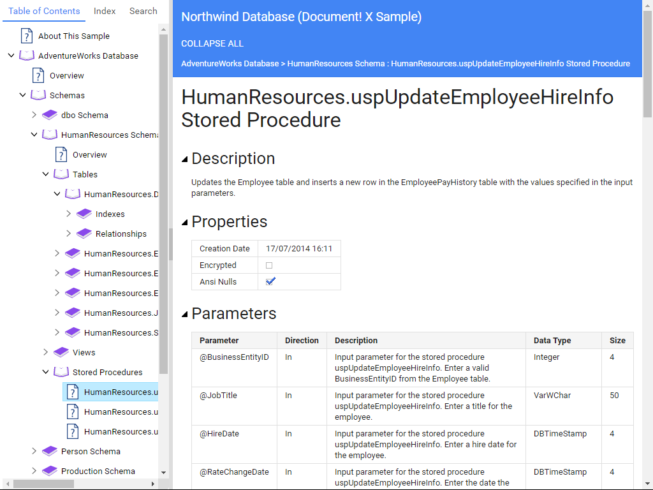
Task: Expand the Views node
Action: 45,352
